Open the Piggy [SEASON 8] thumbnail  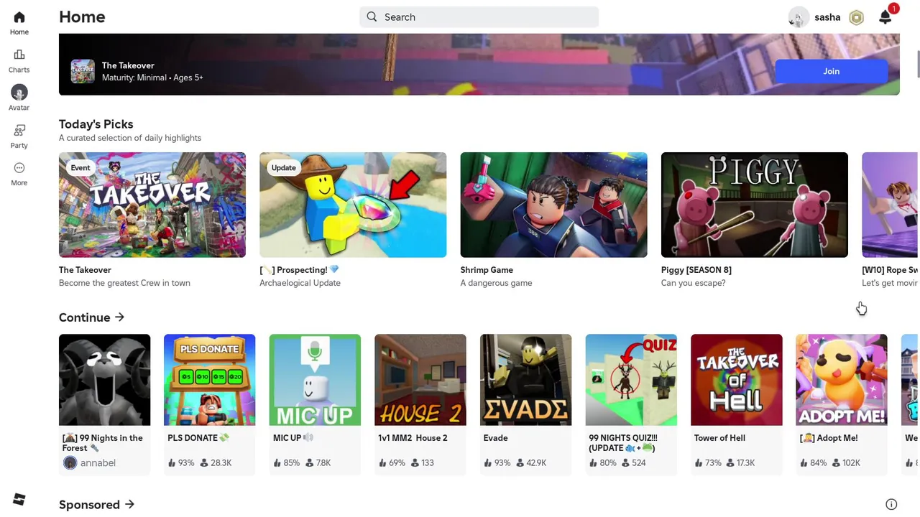pyautogui.click(x=755, y=205)
